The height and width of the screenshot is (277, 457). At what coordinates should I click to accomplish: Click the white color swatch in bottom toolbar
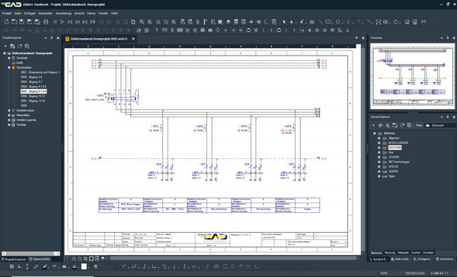(84, 266)
